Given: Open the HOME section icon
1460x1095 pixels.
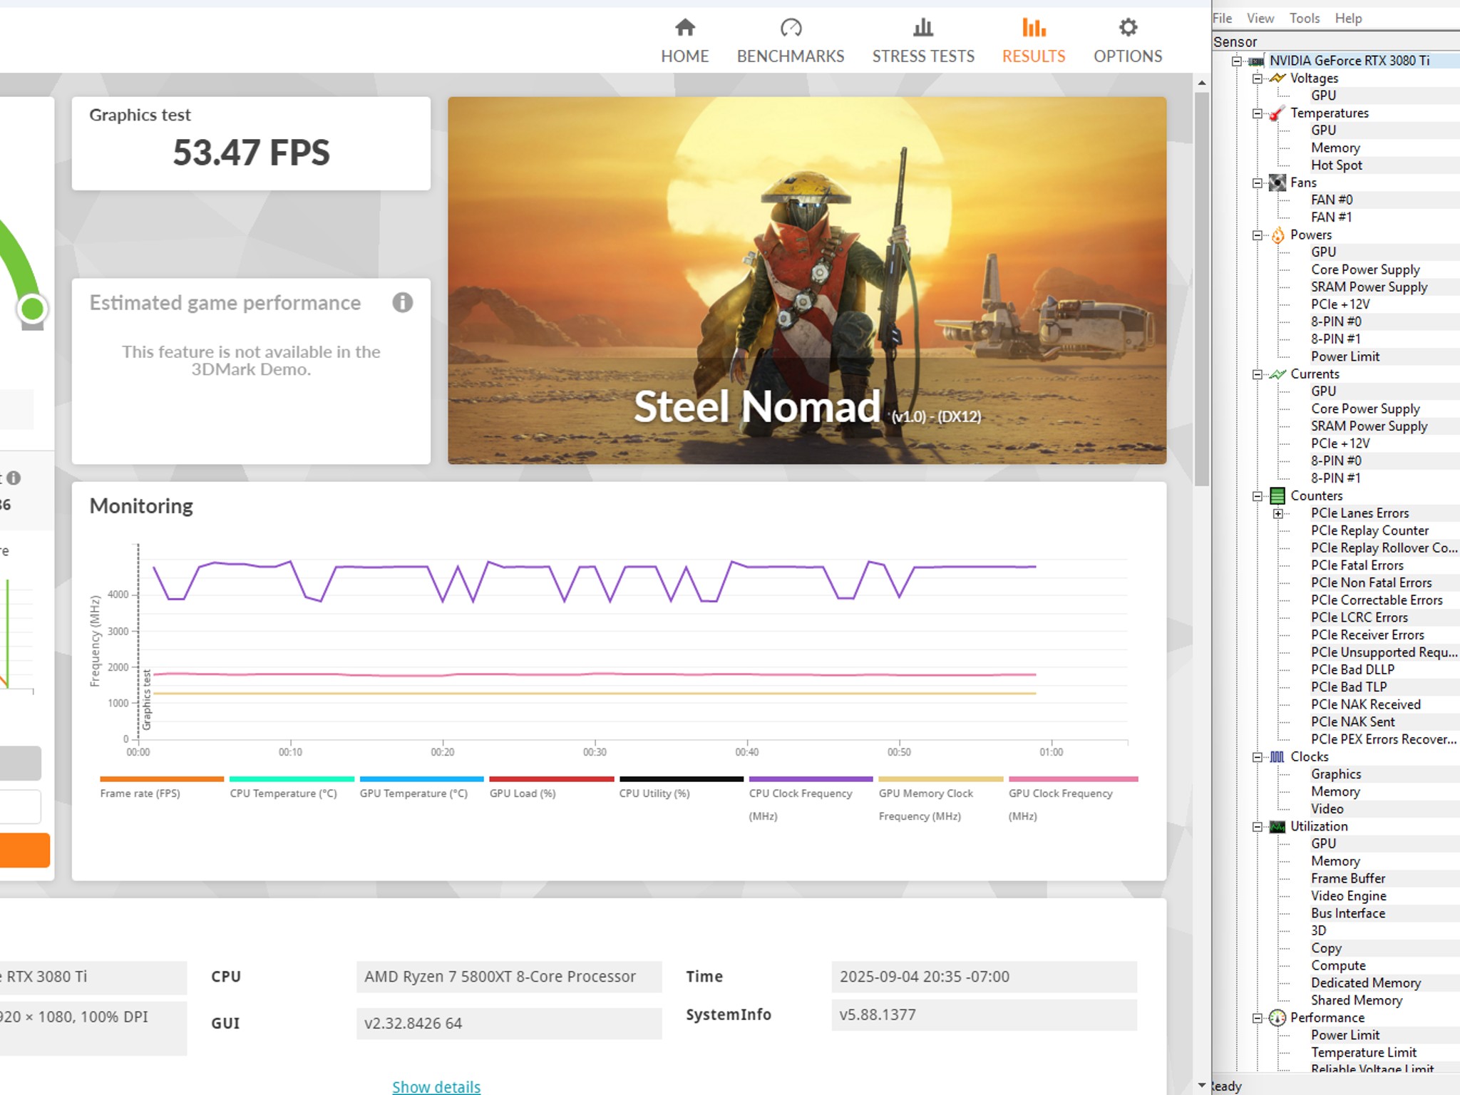Looking at the screenshot, I should pyautogui.click(x=684, y=28).
